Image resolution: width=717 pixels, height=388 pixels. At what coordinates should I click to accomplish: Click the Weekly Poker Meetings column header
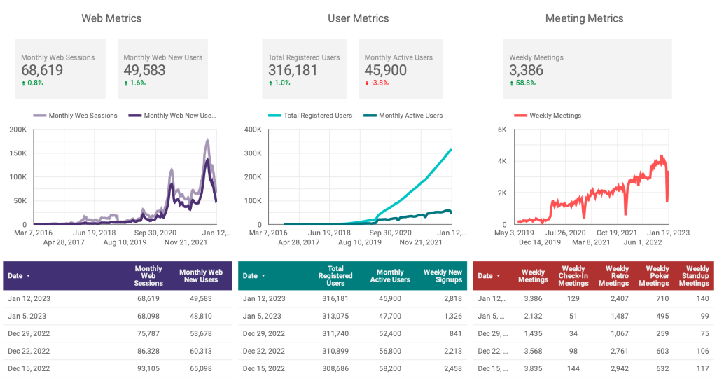(x=654, y=276)
